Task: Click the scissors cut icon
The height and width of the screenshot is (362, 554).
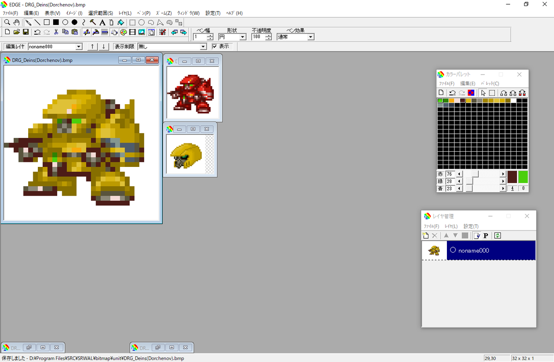Action: coord(56,32)
